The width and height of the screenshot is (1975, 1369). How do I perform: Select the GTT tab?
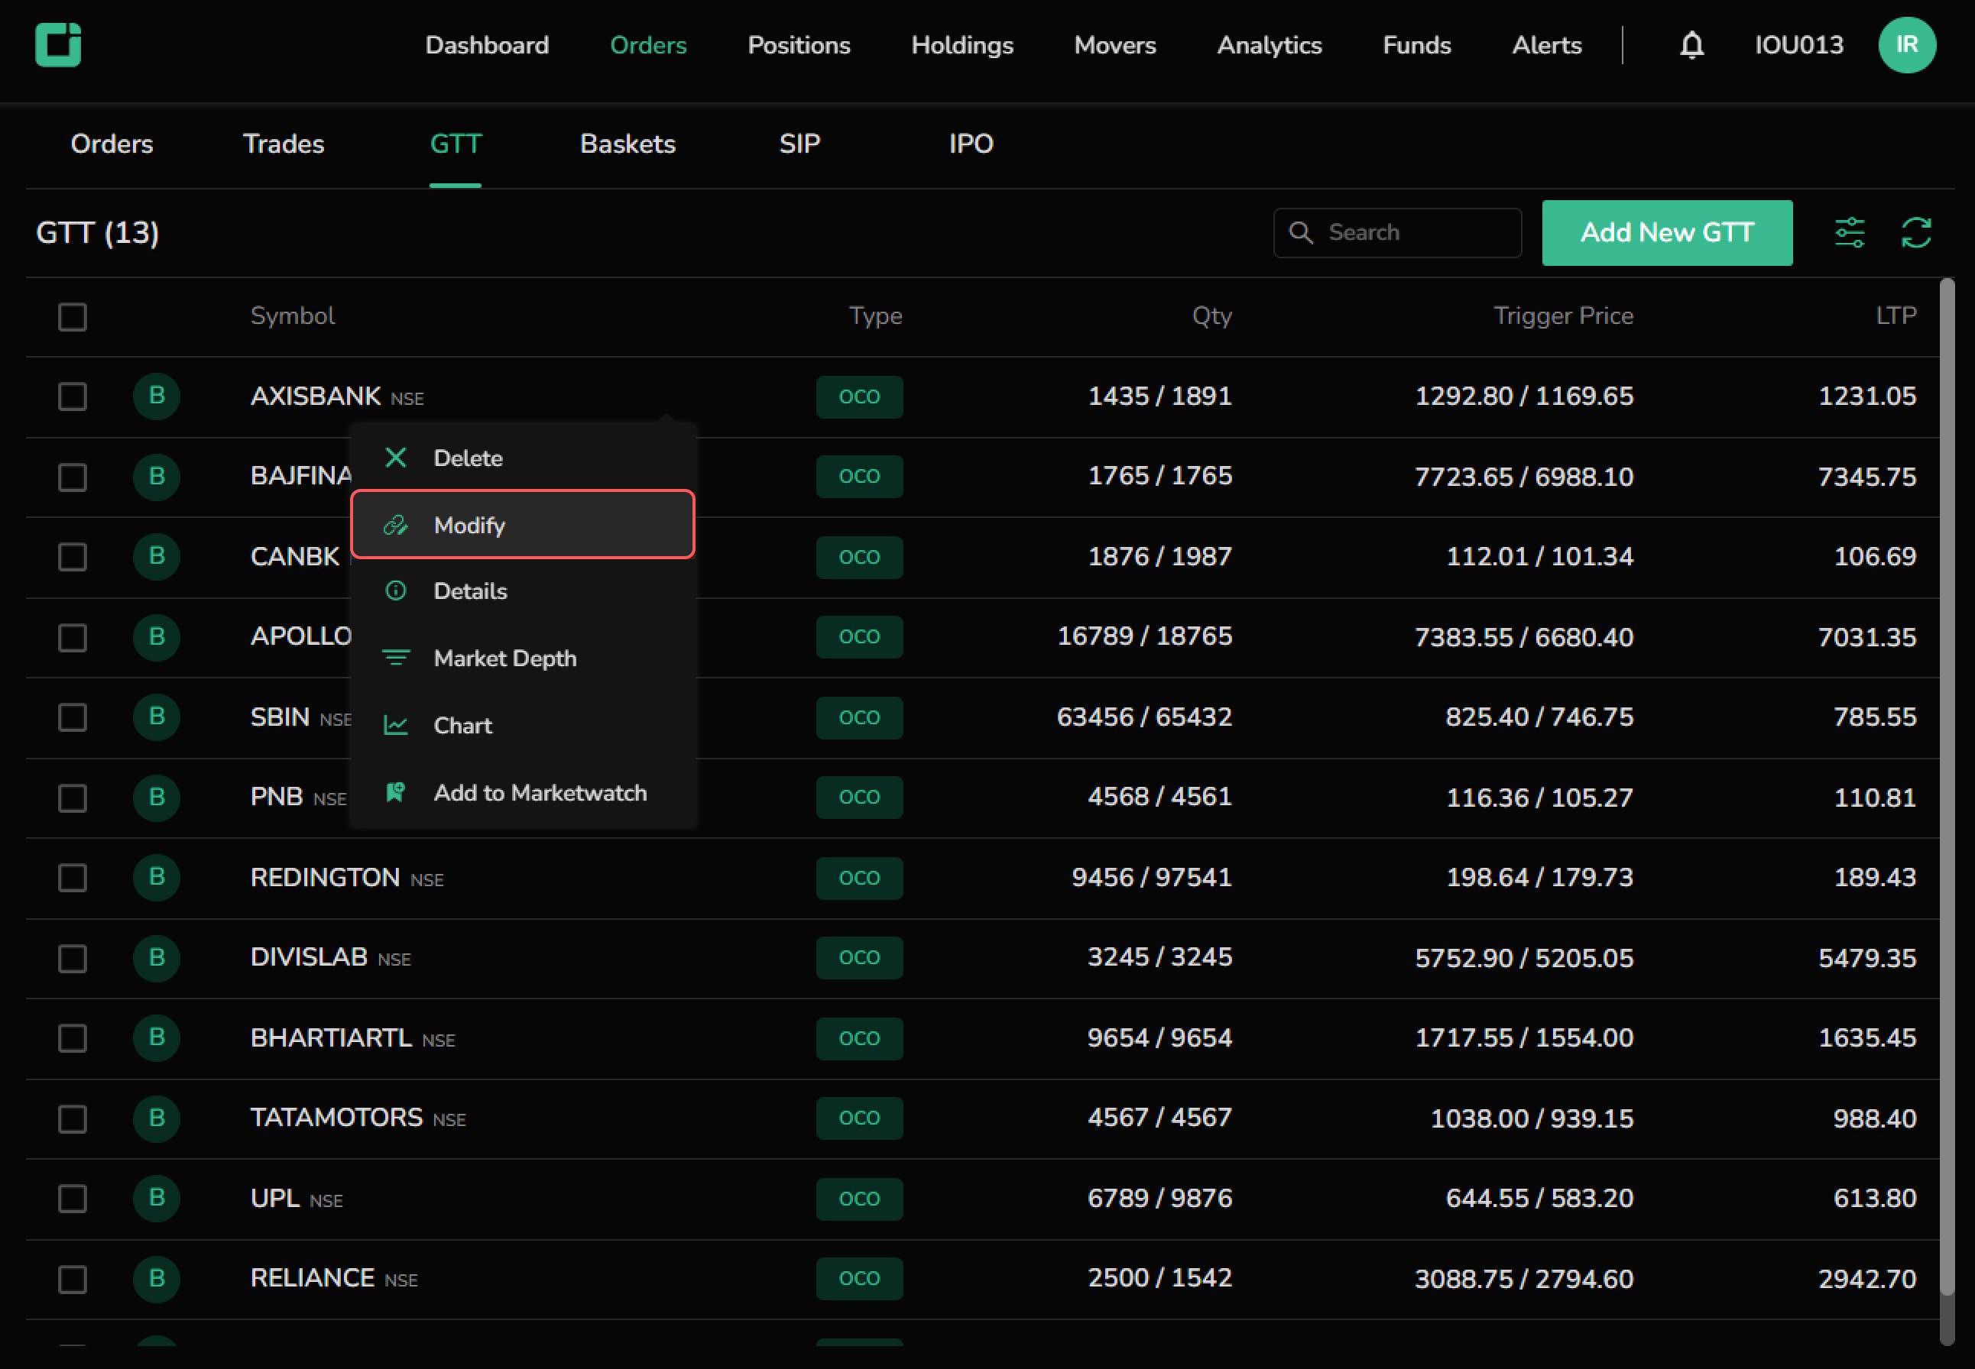click(x=456, y=144)
